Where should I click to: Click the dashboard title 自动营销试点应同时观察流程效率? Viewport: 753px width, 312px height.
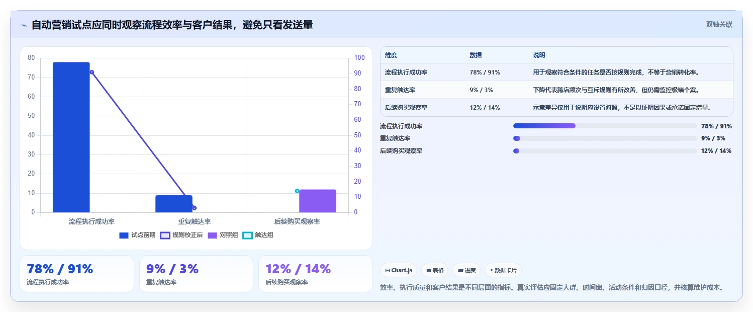click(172, 25)
